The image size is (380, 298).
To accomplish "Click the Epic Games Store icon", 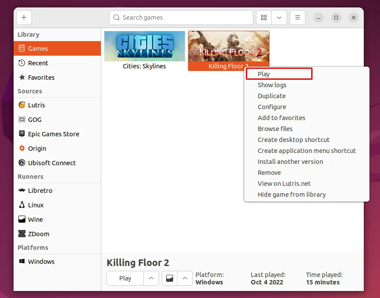I will click(x=22, y=134).
